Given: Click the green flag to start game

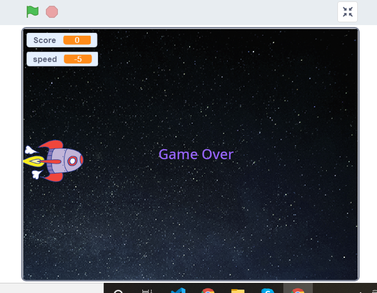Looking at the screenshot, I should click(x=32, y=12).
